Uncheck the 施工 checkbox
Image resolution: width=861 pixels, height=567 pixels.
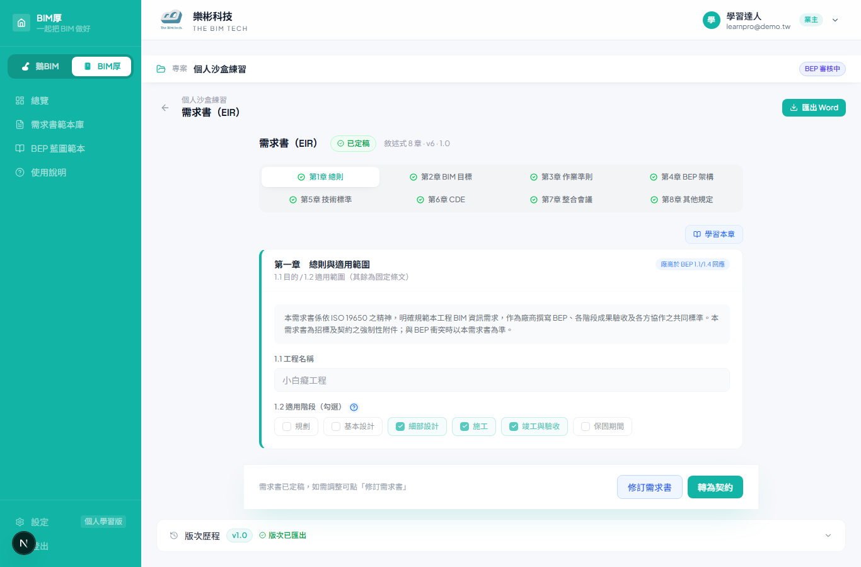pos(465,427)
